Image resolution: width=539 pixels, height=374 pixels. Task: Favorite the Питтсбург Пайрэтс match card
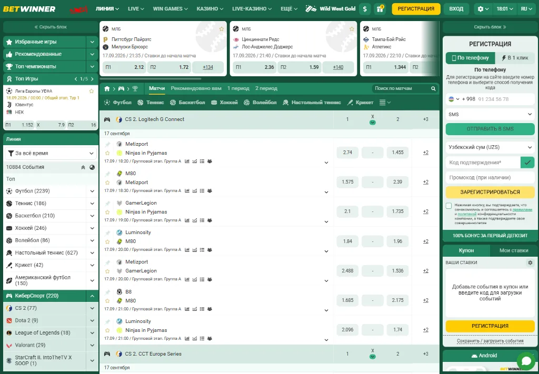coord(222,29)
